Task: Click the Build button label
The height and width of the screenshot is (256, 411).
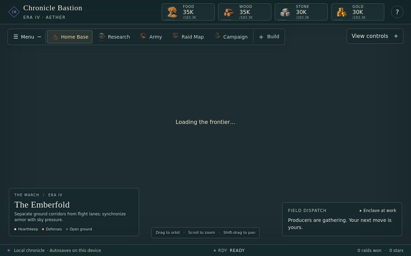Action: tap(273, 37)
